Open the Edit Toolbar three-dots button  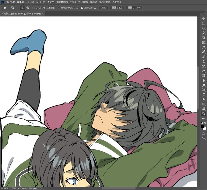204,118
